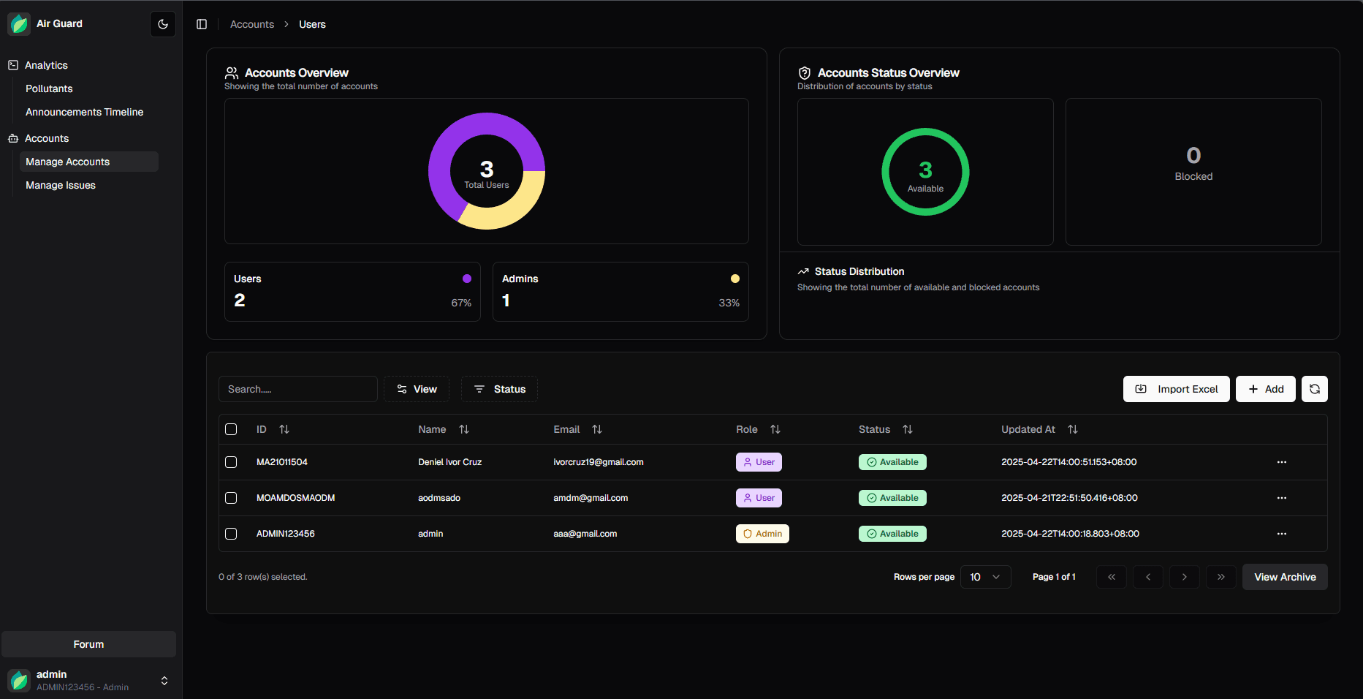Sort by ID column arrows
Viewport: 1363px width, 699px height.
point(284,429)
